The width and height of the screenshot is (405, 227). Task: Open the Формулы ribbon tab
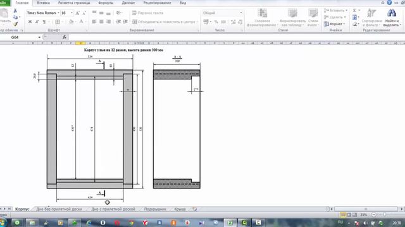coord(106,3)
